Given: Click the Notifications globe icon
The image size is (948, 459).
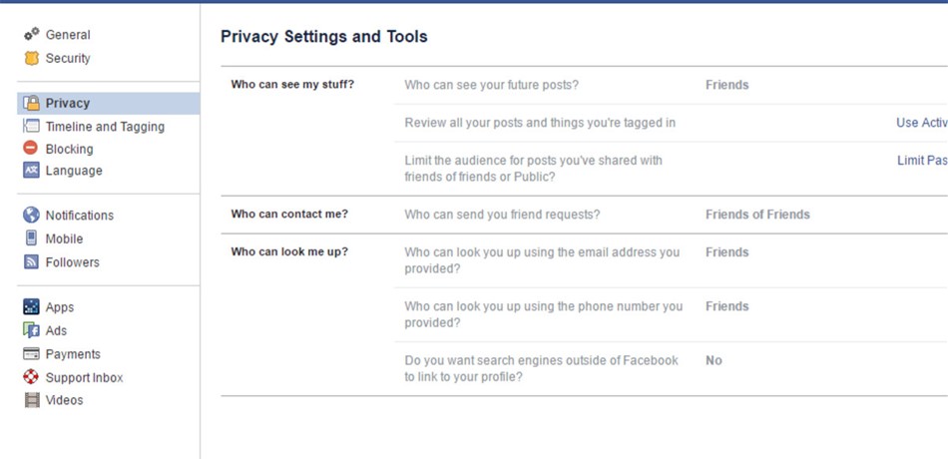Looking at the screenshot, I should click(31, 216).
